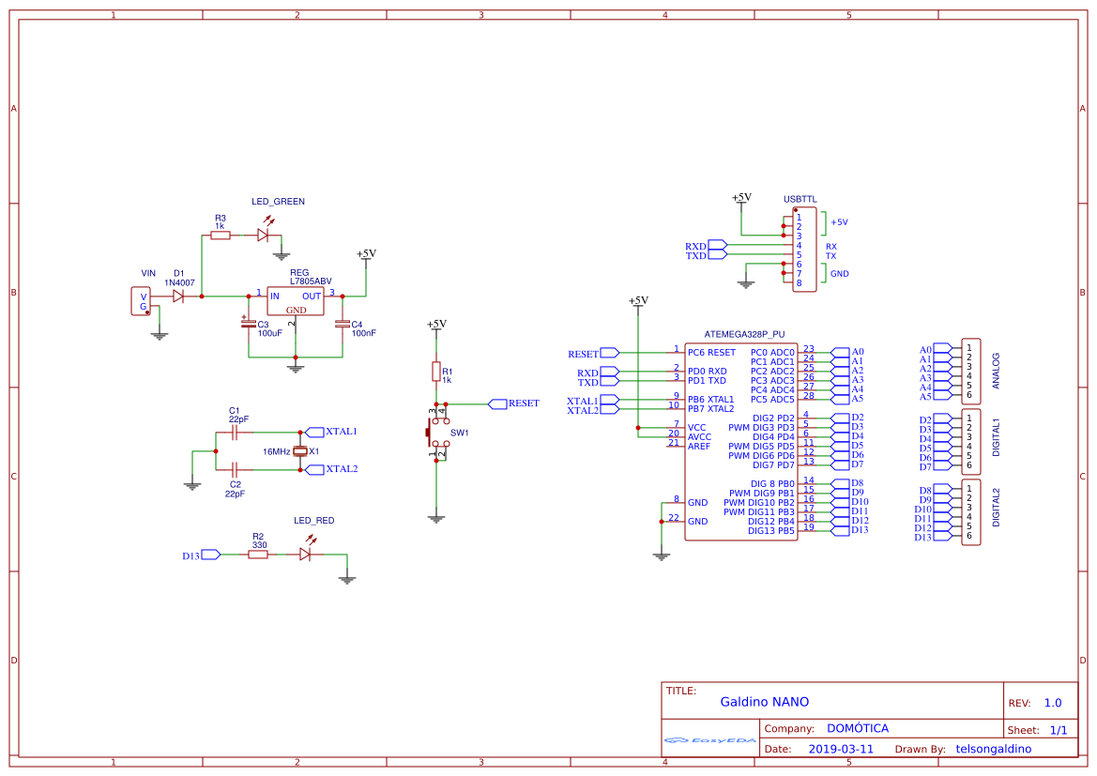Screen dimensions: 1097x776
Task: Click the VIN power connector symbol
Action: pyautogui.click(x=142, y=301)
